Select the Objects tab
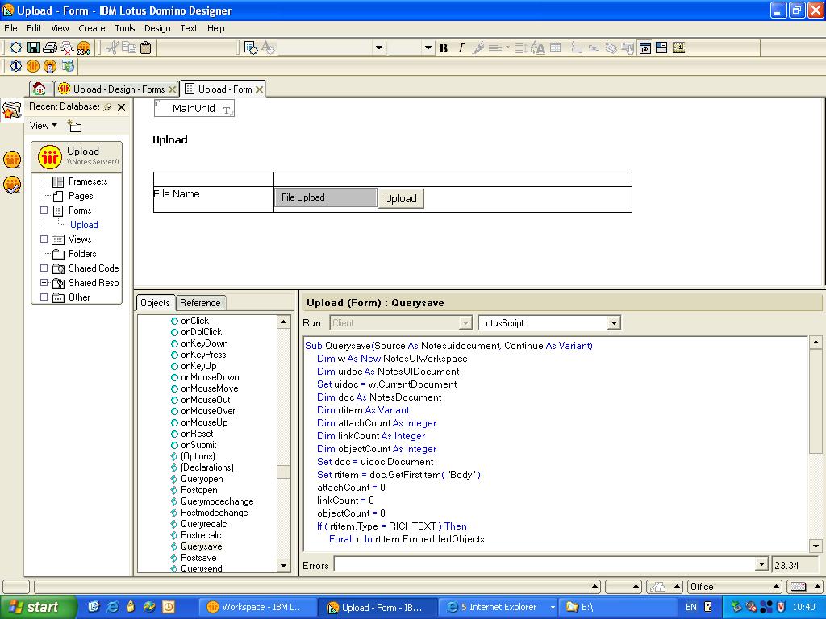 [x=155, y=303]
